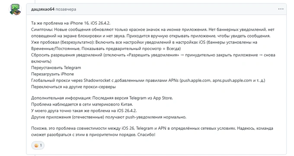Click the line 'Проблема наблюдается в сети материкового Китая.'
Screen dimensions: 294x156
tap(82, 104)
